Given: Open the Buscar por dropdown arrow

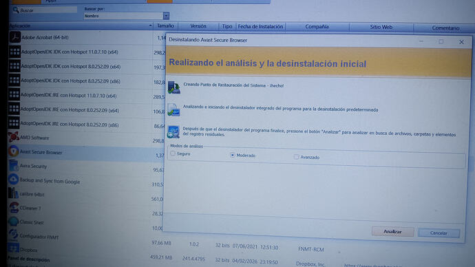Looking at the screenshot, I should point(166,16).
